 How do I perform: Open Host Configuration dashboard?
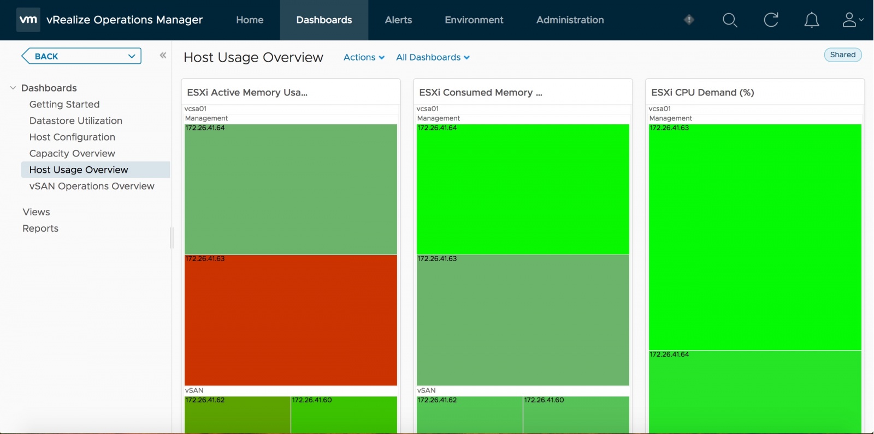72,137
